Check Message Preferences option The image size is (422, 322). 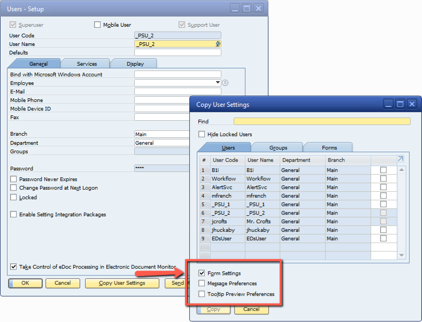[202, 284]
